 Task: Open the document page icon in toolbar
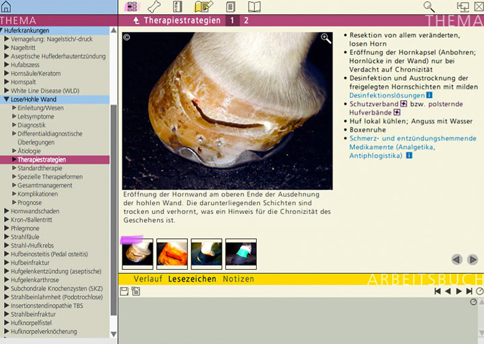coord(231,7)
